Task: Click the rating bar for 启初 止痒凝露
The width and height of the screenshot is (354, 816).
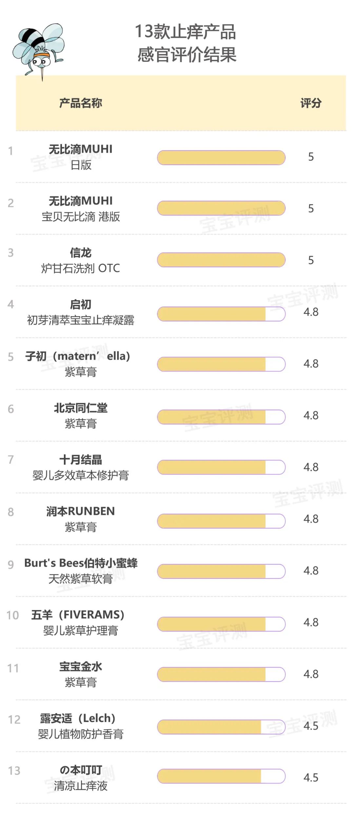Action: pos(221,314)
